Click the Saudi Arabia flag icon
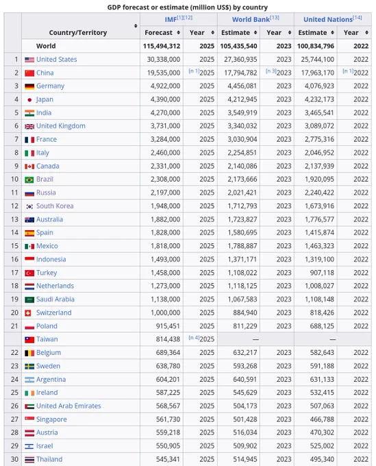Screen dimensions: 376x466 [x=29, y=299]
